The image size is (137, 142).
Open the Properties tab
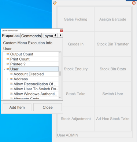pos(11,36)
